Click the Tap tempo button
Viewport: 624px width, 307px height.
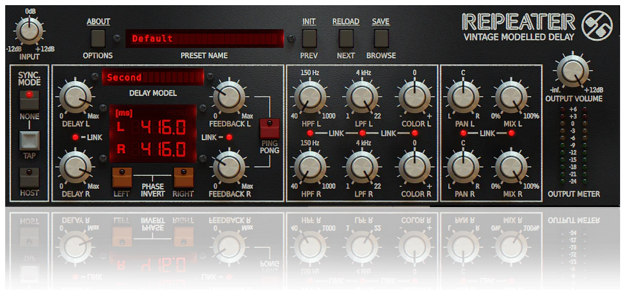pyautogui.click(x=29, y=141)
